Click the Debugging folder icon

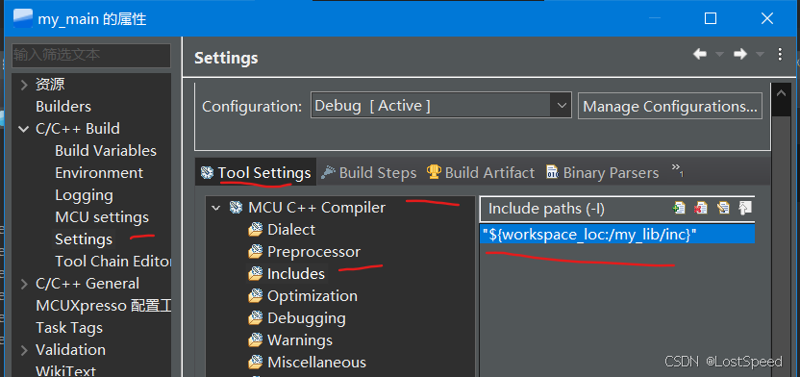point(255,317)
